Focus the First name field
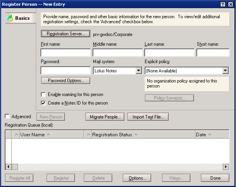The width and height of the screenshot is (236, 187). point(66,52)
